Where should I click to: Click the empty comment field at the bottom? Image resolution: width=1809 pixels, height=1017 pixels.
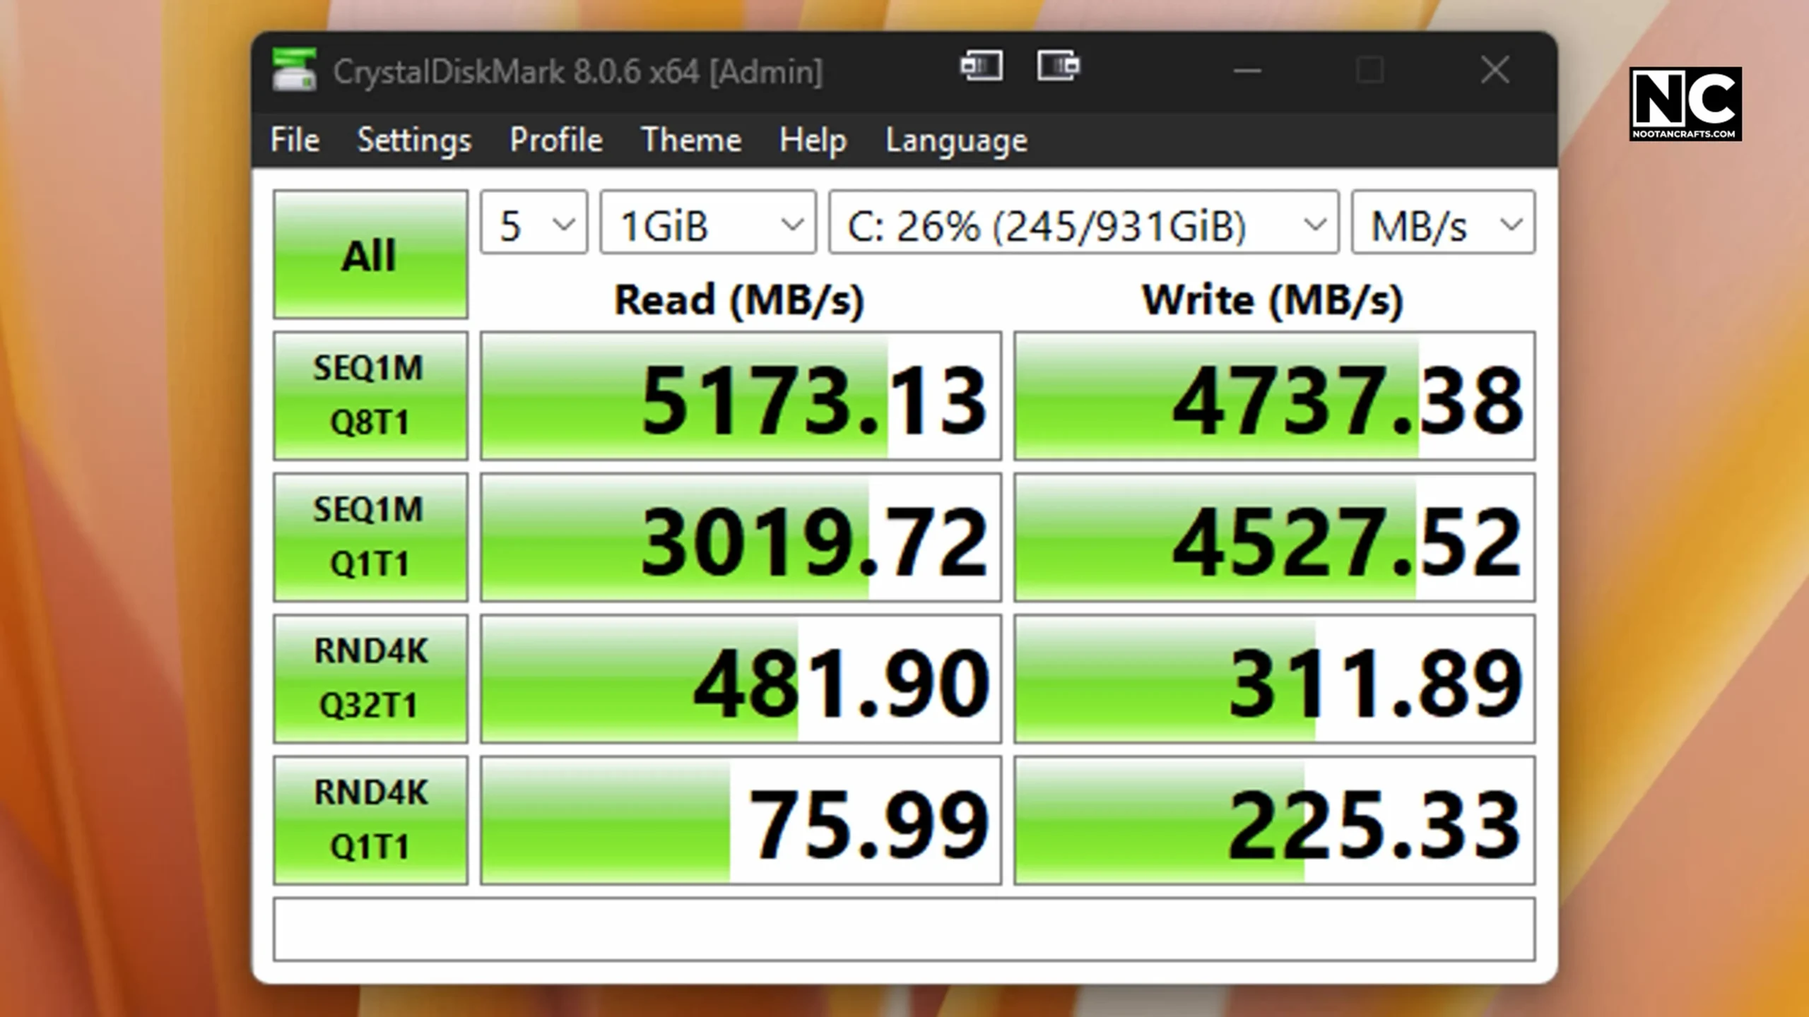click(904, 929)
